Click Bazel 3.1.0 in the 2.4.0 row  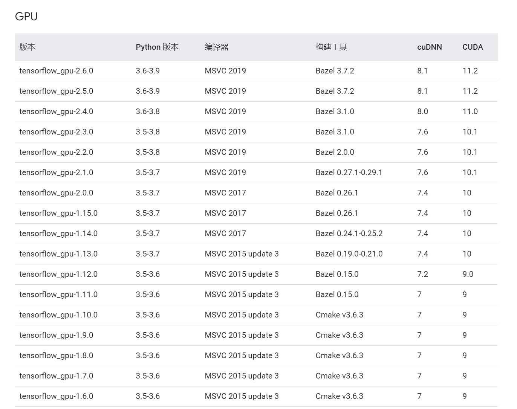[x=335, y=111]
